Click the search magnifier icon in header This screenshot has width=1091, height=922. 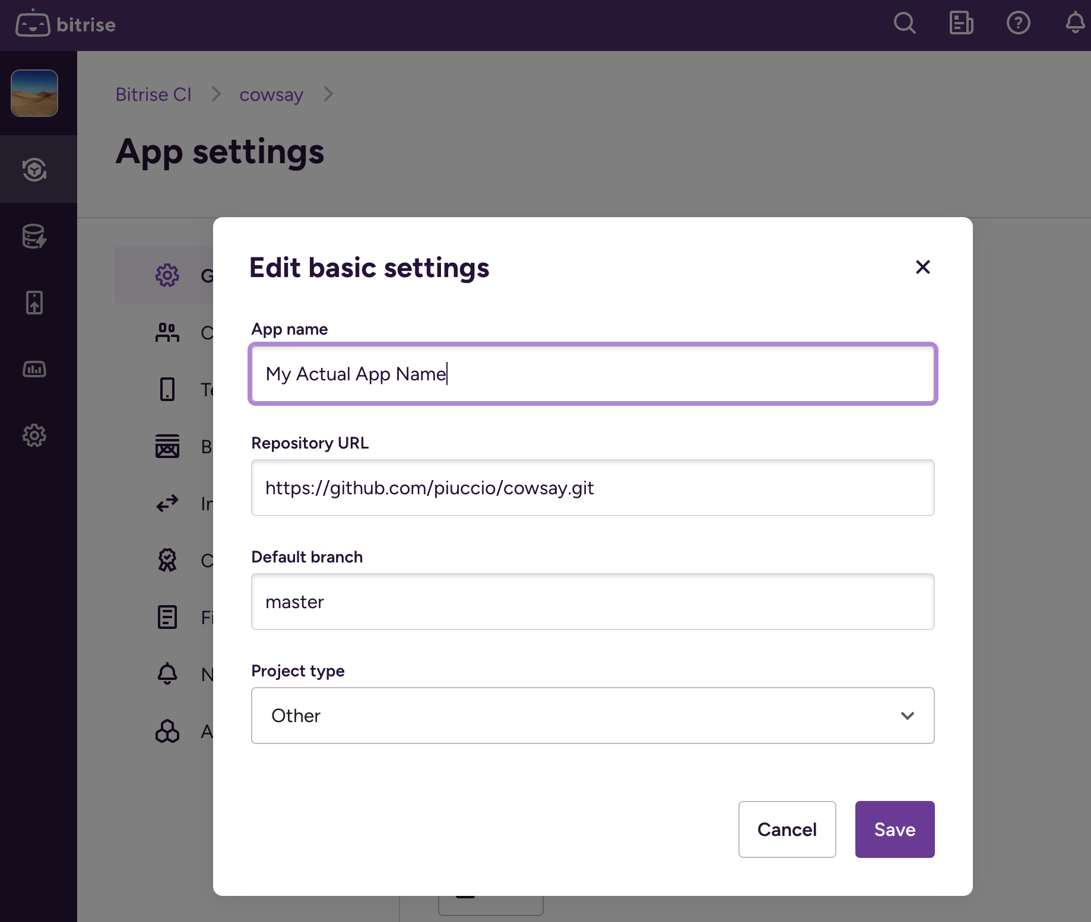tap(904, 24)
